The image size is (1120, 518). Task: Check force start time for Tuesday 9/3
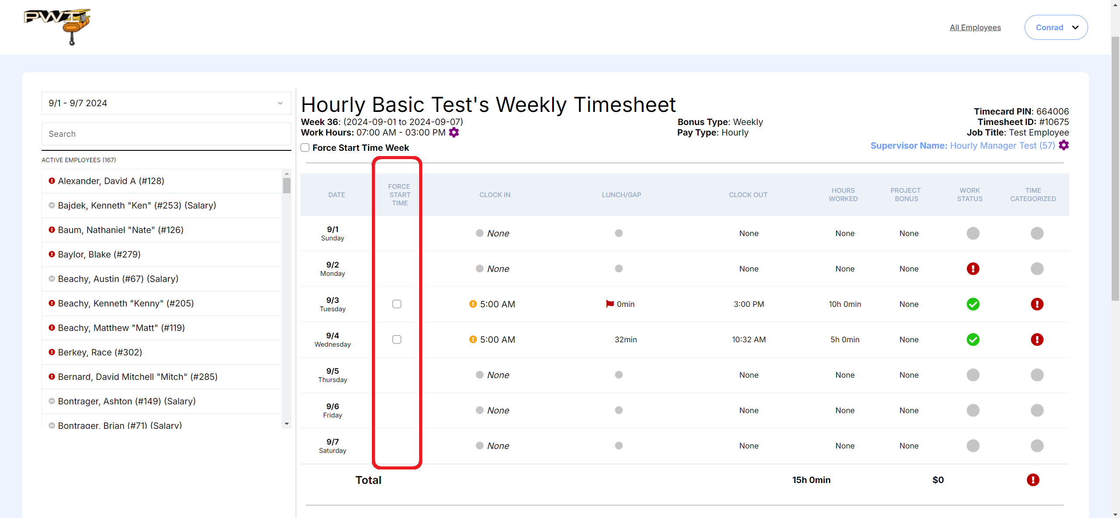pyautogui.click(x=397, y=304)
